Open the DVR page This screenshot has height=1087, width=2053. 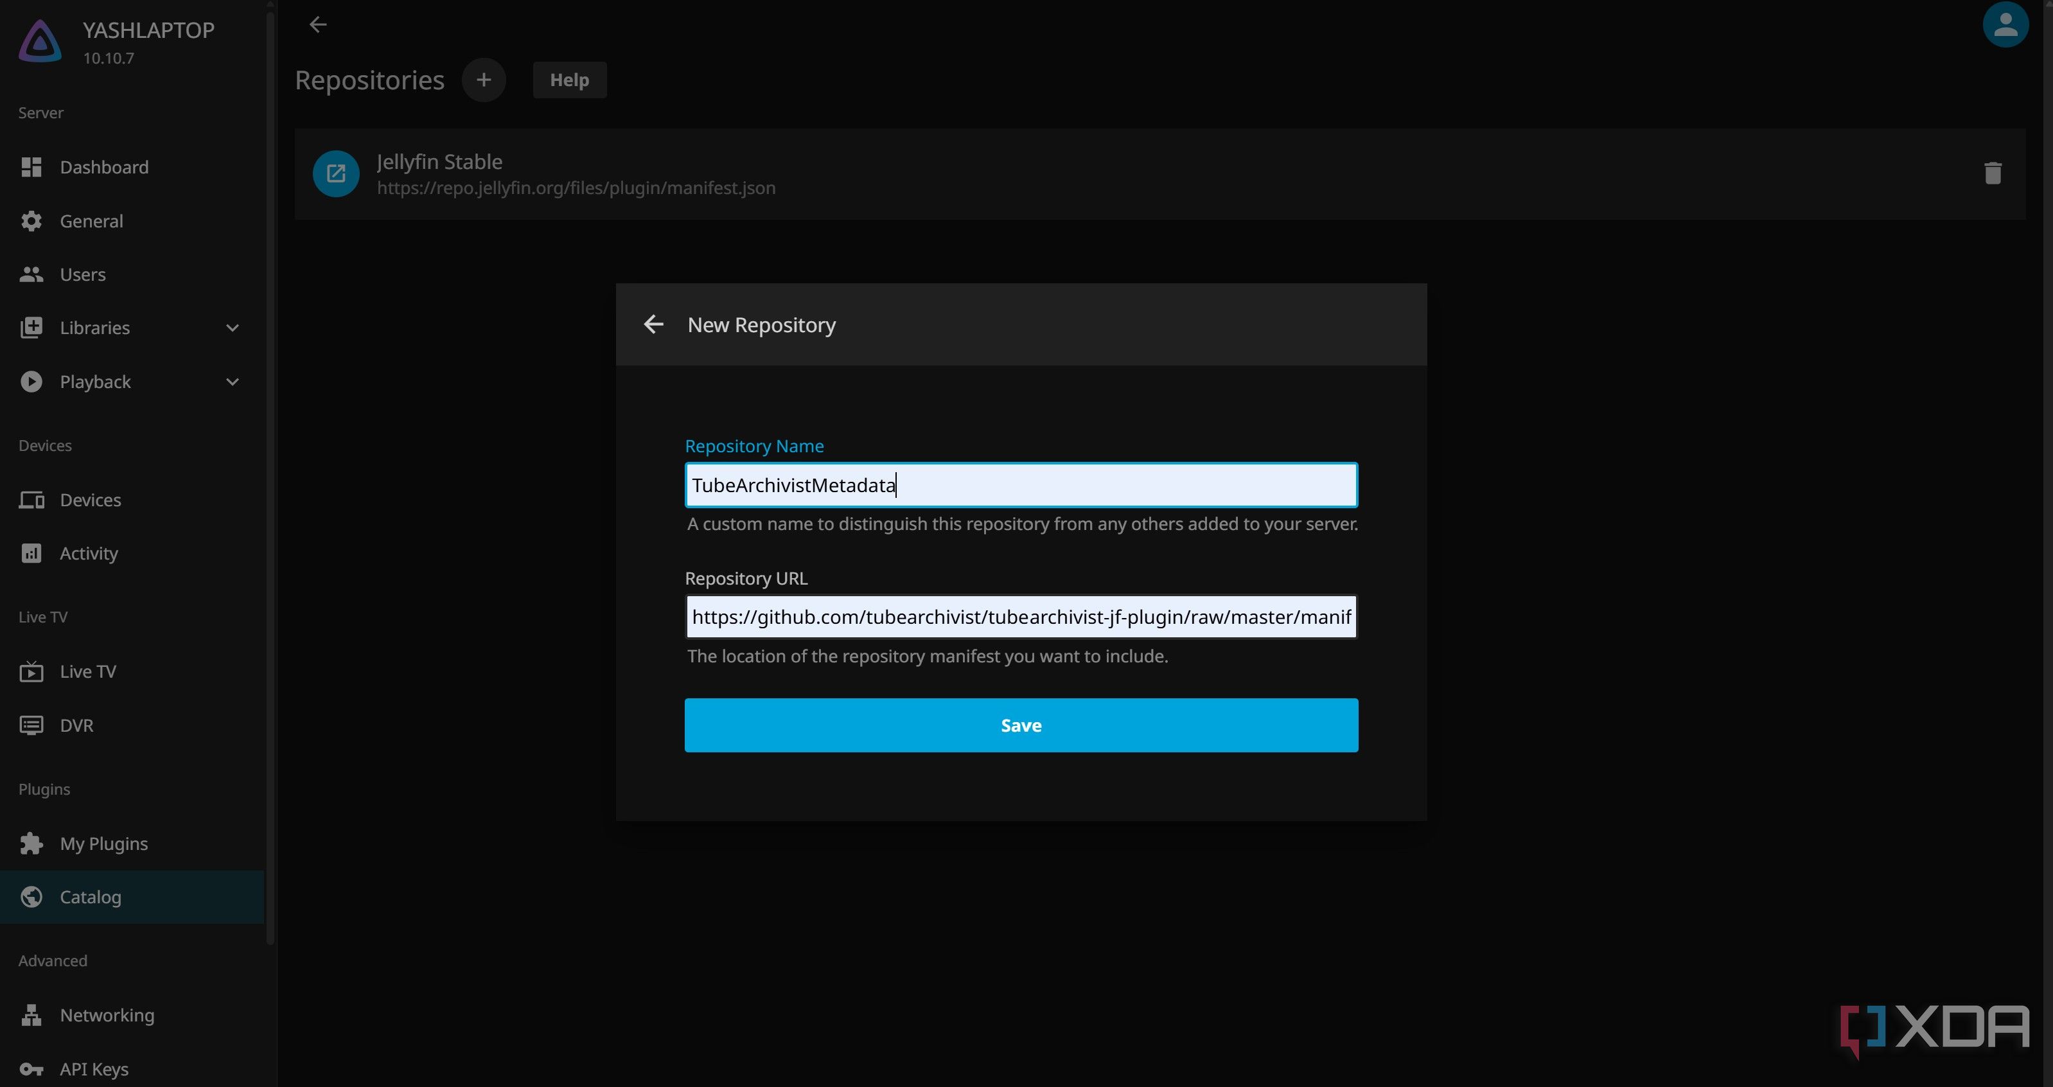tap(132, 725)
